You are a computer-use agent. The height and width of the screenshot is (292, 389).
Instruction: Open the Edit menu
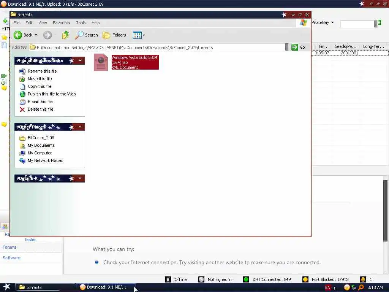(x=29, y=23)
